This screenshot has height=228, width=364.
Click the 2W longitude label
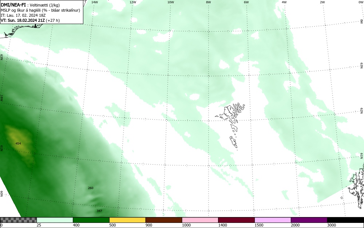(x=322, y=2)
